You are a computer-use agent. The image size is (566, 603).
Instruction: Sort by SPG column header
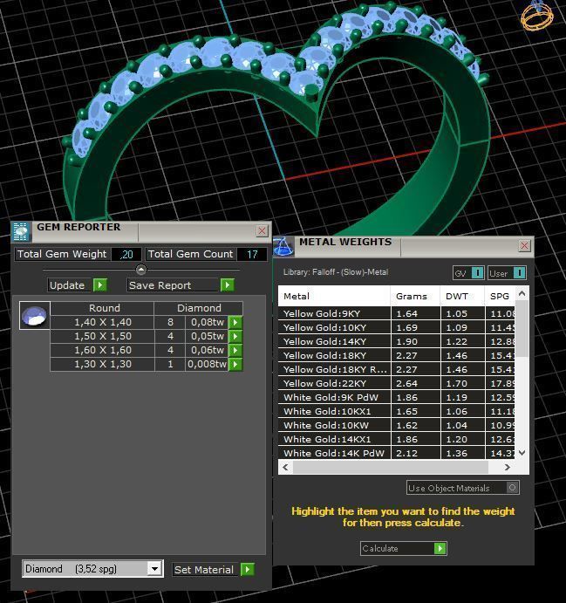(x=500, y=296)
